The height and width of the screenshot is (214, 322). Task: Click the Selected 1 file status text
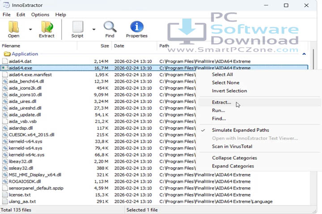[x=142, y=210]
